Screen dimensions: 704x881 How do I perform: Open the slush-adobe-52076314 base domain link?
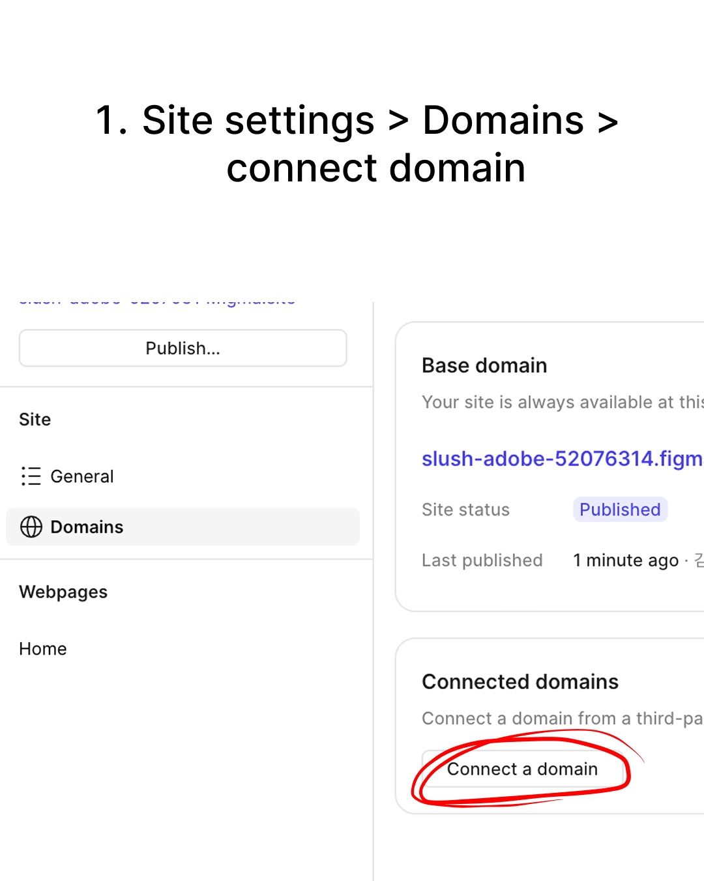pyautogui.click(x=563, y=459)
